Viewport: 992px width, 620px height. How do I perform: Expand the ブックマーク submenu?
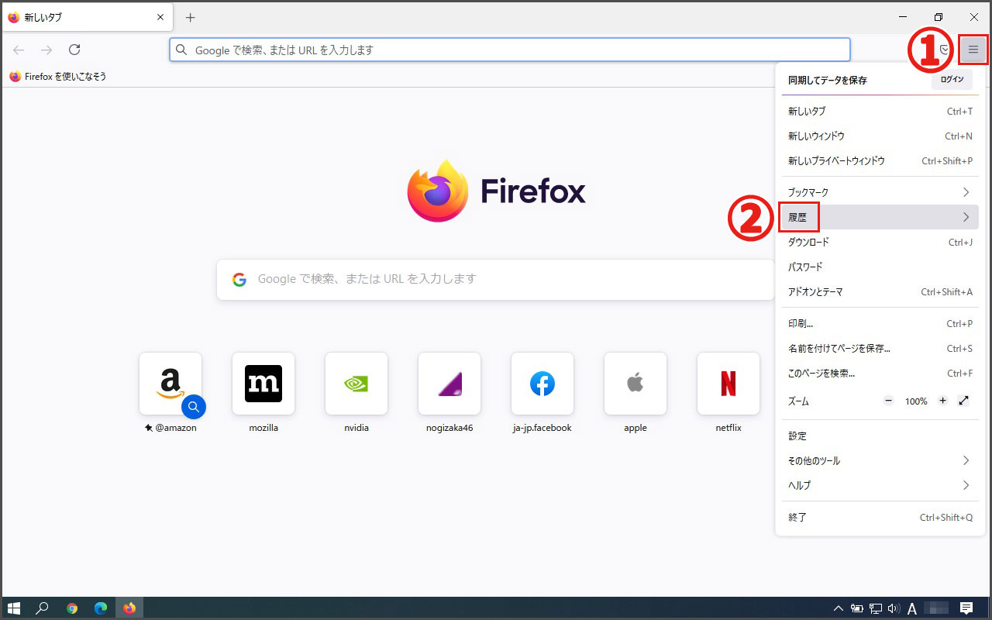tap(880, 191)
